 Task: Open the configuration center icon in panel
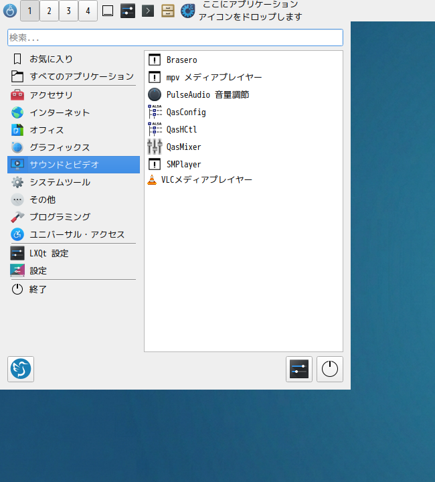[128, 11]
